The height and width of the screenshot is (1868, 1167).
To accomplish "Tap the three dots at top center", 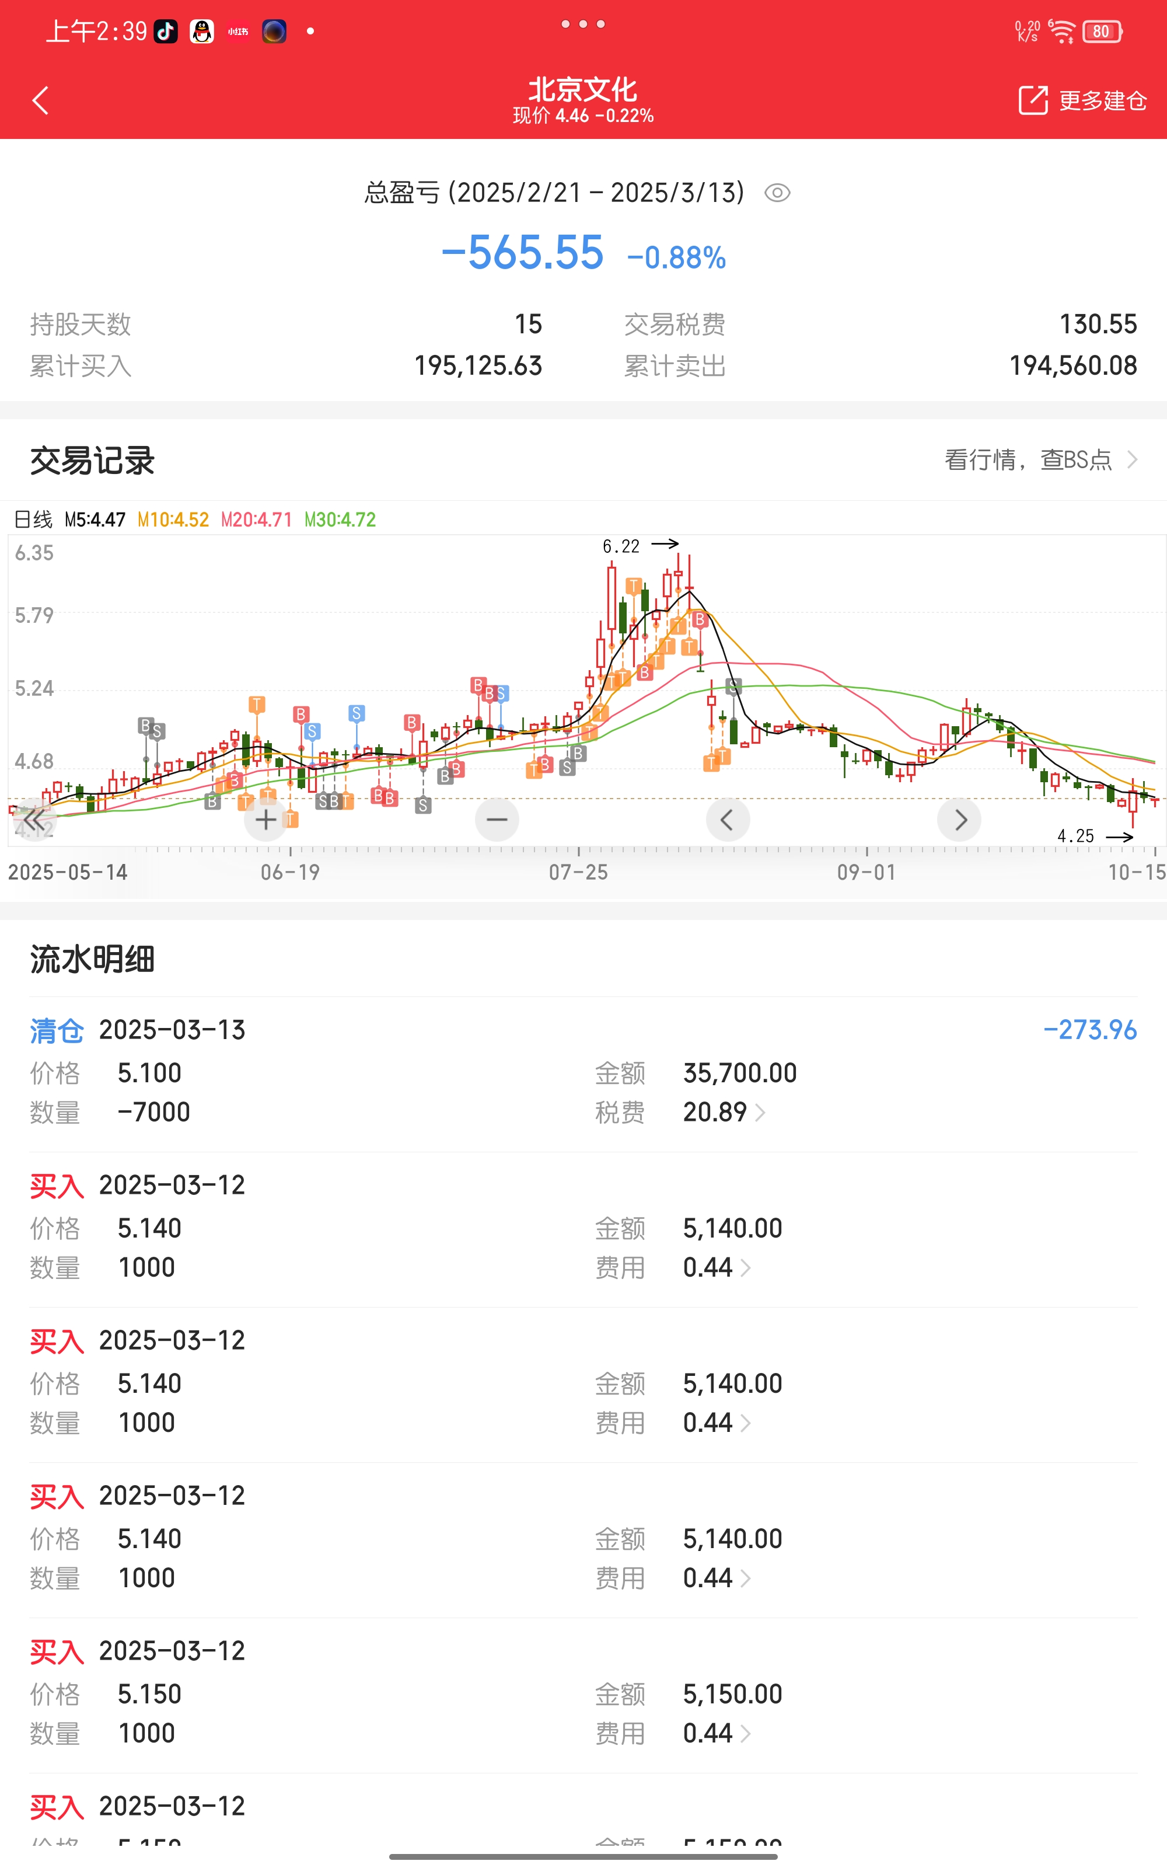I will pos(583,24).
